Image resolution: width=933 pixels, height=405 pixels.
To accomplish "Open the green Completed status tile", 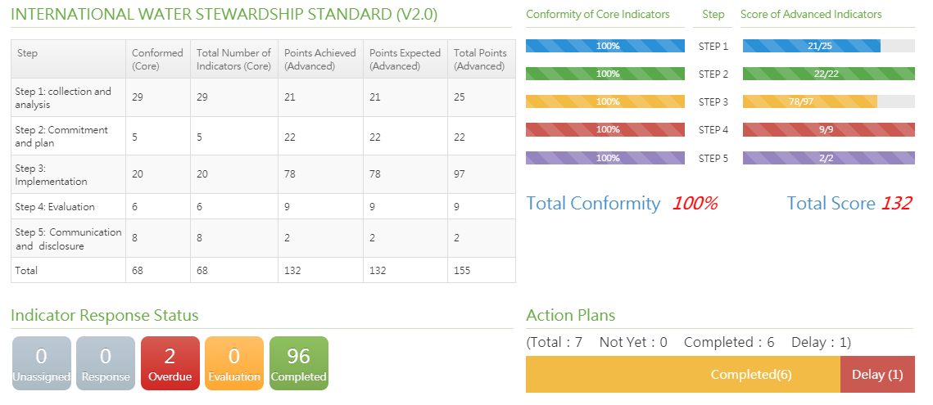I will (298, 363).
